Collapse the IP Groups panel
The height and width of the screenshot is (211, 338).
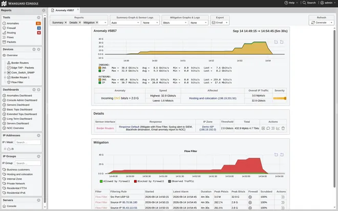tap(38, 157)
